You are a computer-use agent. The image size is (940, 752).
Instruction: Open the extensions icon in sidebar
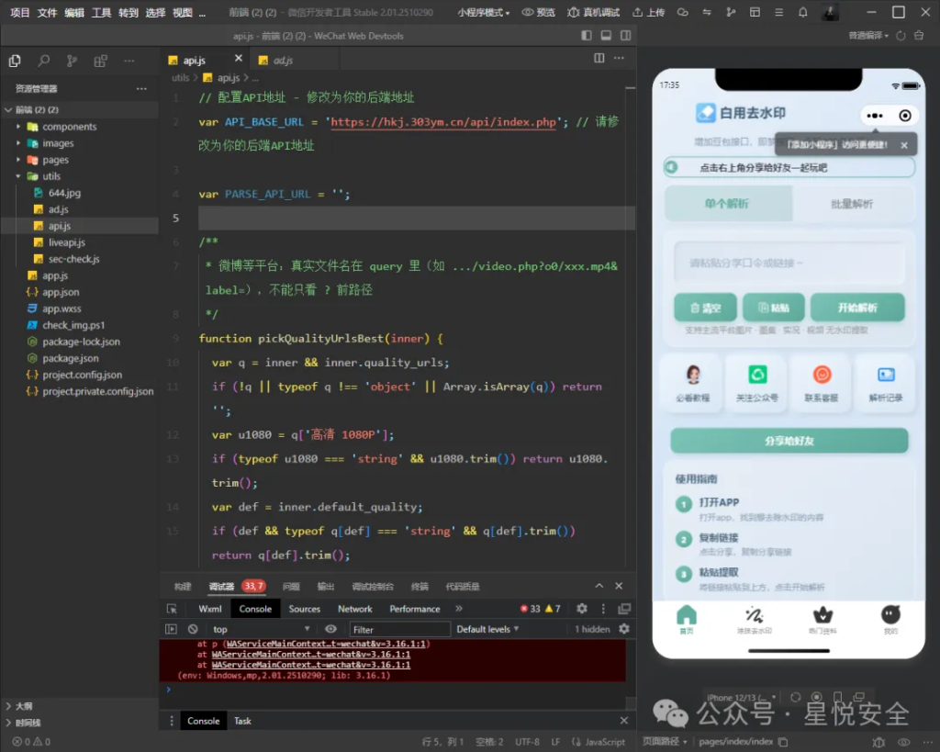(x=100, y=61)
